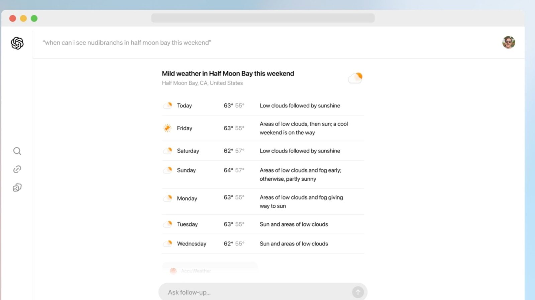
Task: Click the link icon in sidebar
Action: pyautogui.click(x=17, y=169)
